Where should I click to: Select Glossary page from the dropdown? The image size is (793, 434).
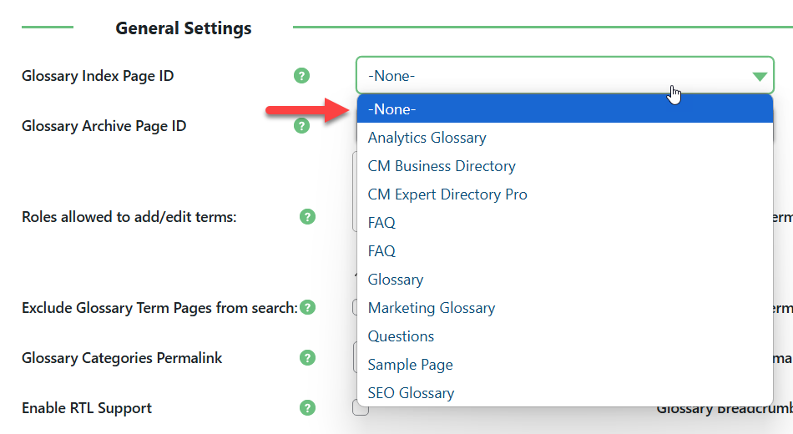pos(565,280)
